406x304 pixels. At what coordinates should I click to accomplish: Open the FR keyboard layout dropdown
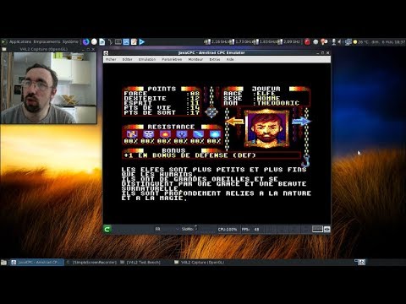[x=167, y=229]
